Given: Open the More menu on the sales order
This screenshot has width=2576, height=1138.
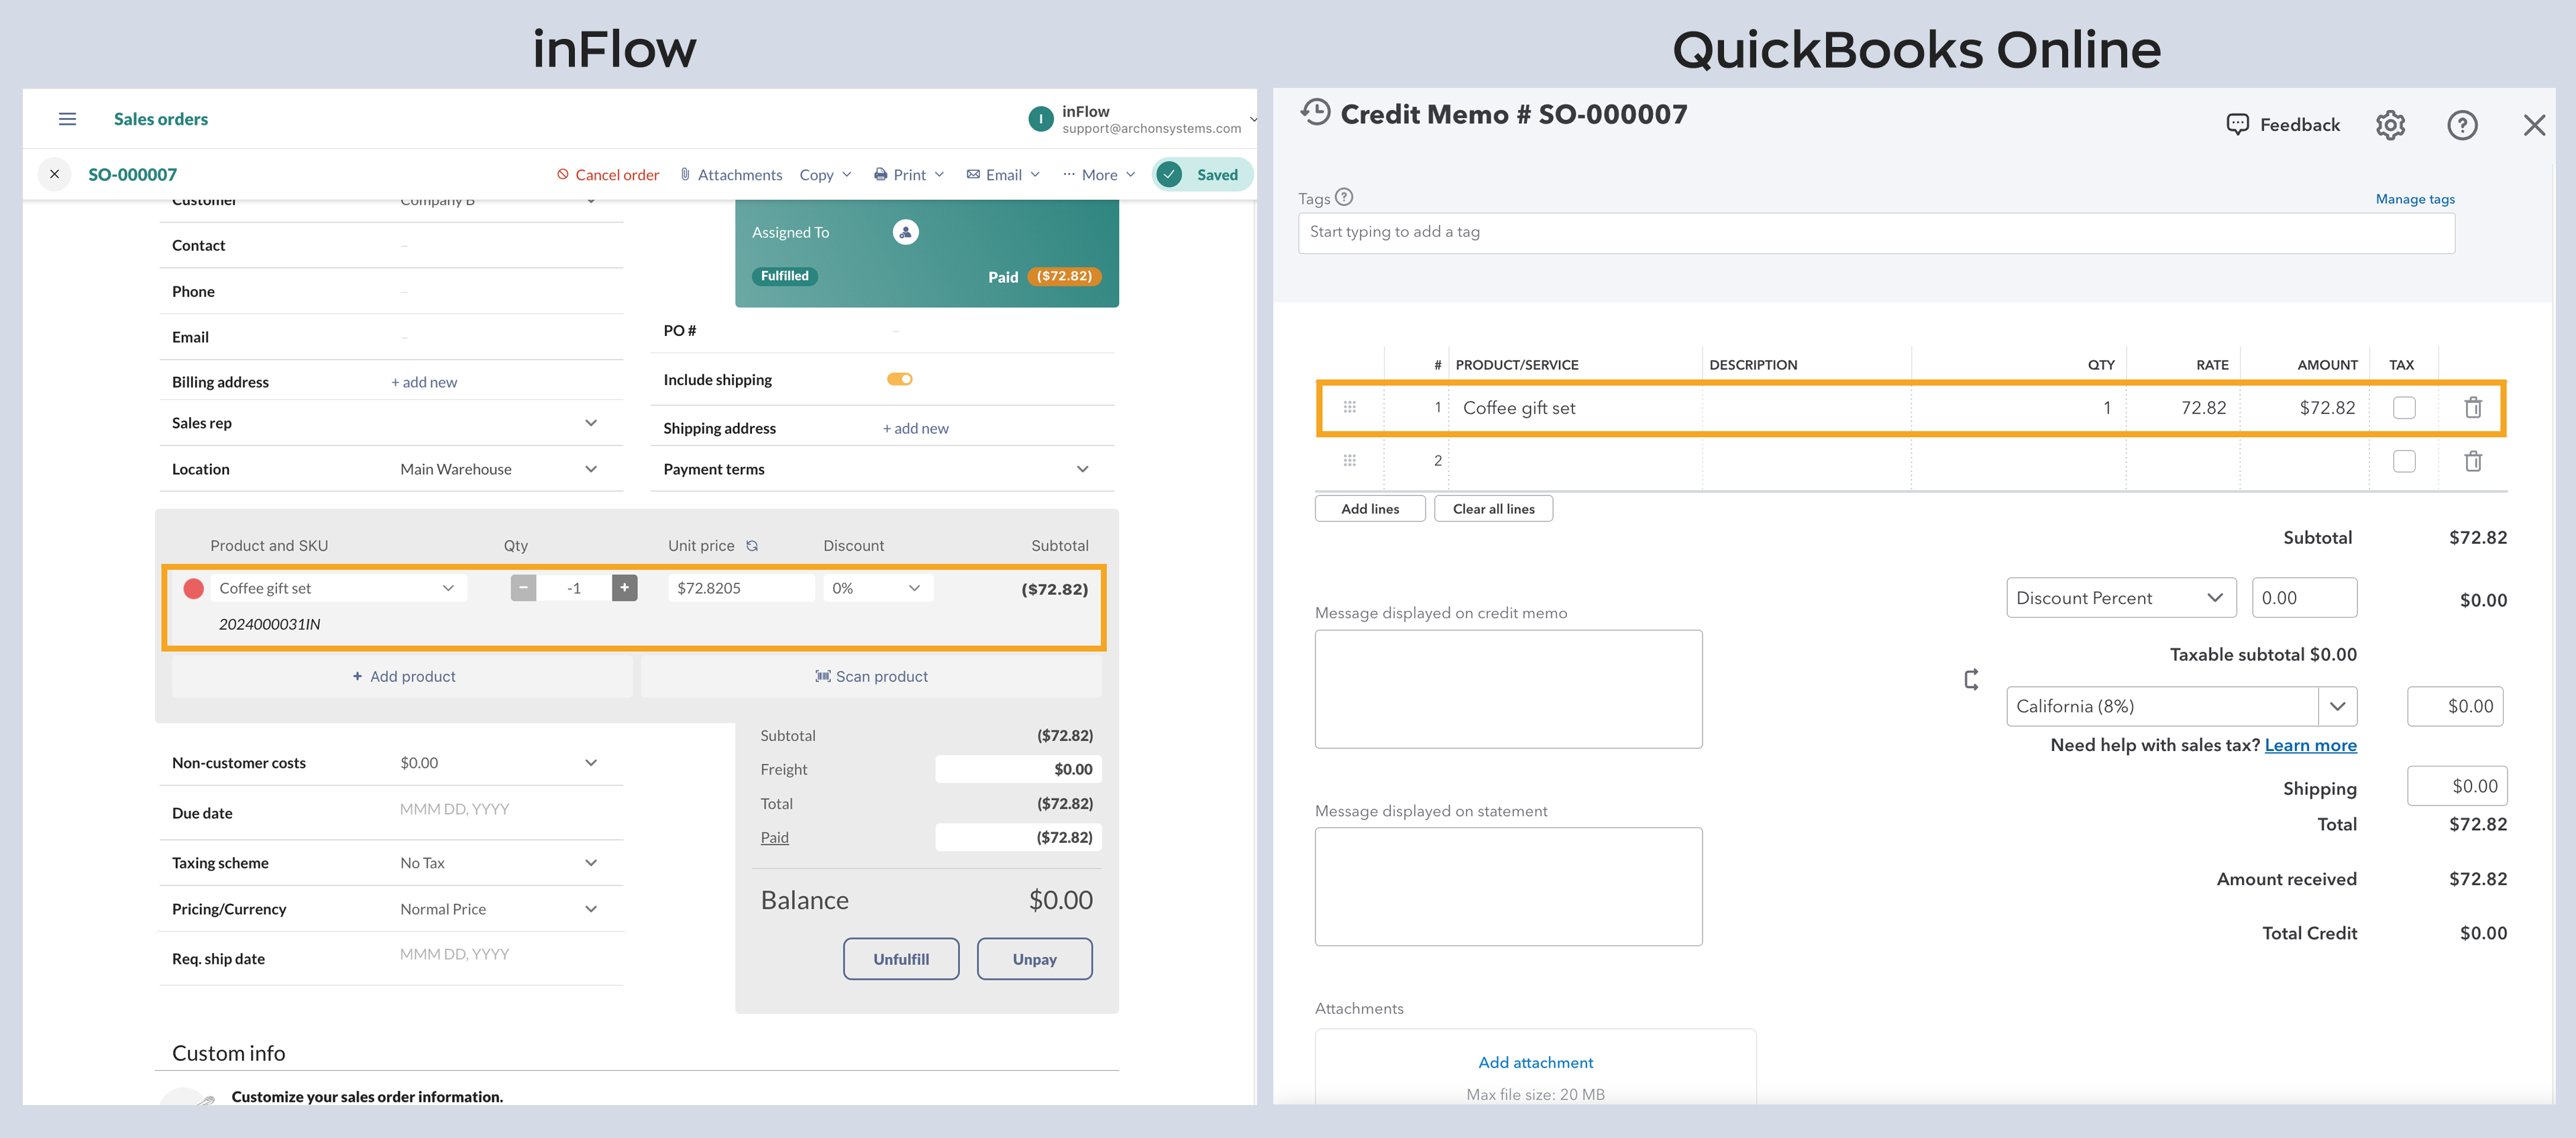Looking at the screenshot, I should pyautogui.click(x=1097, y=174).
